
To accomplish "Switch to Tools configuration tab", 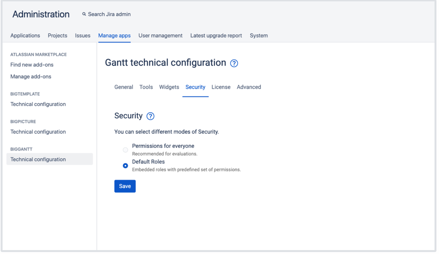I will pos(146,87).
